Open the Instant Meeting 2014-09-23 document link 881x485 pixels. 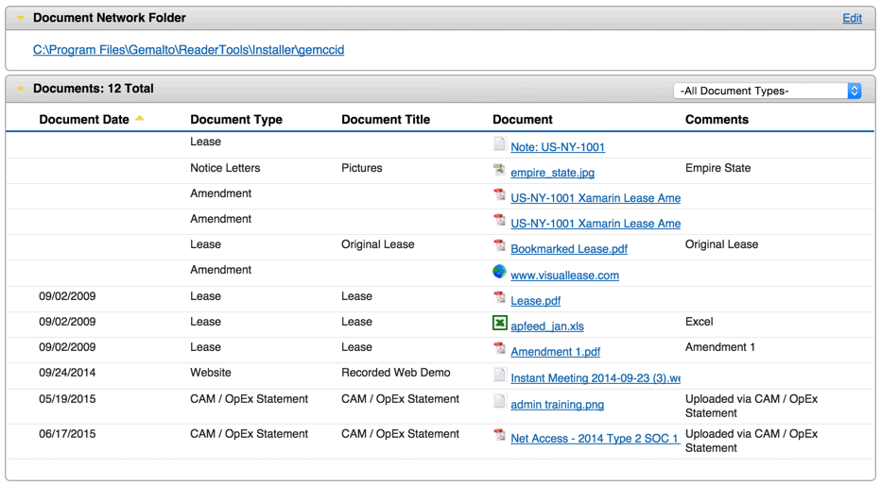(596, 378)
